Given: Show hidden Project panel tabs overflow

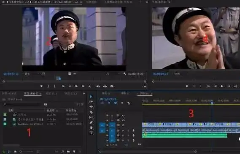Looking at the screenshot, I should [x=84, y=93].
